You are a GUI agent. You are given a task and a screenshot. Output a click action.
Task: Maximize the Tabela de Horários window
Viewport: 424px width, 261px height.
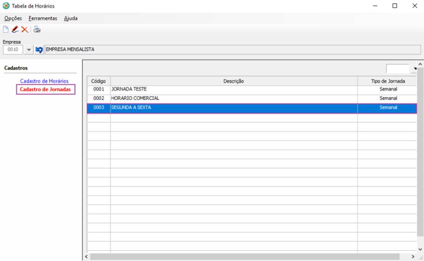point(395,6)
